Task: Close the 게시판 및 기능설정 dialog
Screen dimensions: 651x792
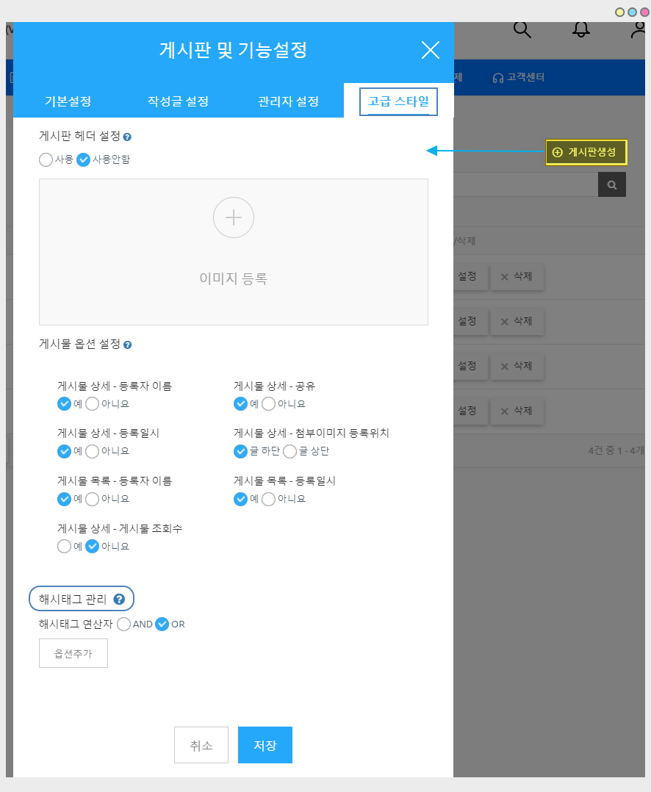Action: 430,50
